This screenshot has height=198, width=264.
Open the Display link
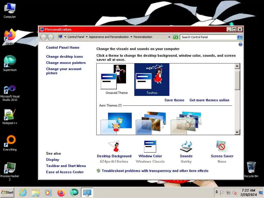pyautogui.click(x=53, y=160)
